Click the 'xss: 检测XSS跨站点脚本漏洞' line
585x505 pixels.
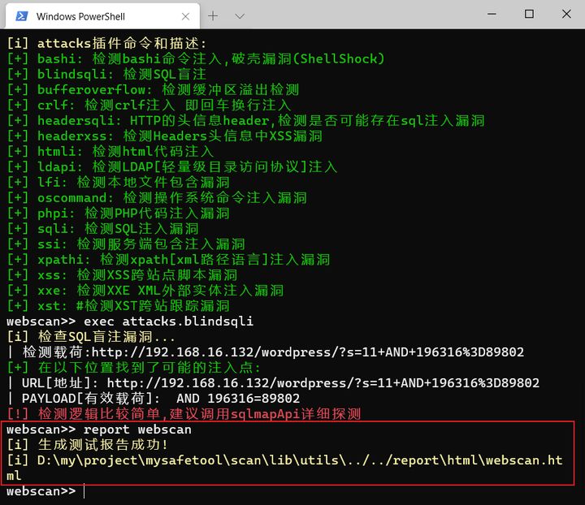[x=123, y=275]
